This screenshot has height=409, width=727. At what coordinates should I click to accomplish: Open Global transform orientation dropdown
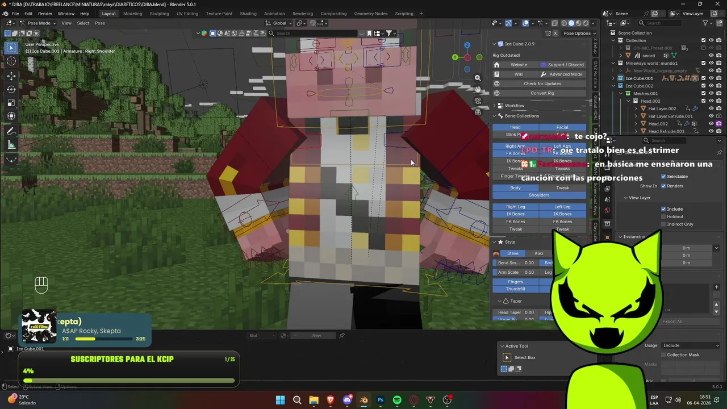[279, 23]
